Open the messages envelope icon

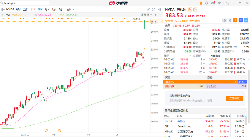click(x=213, y=3)
